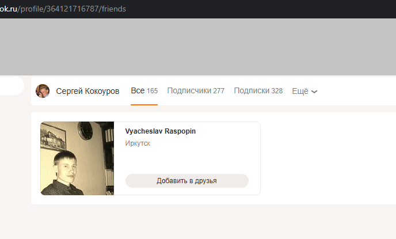Select the Все 165 friends tab

click(x=144, y=90)
